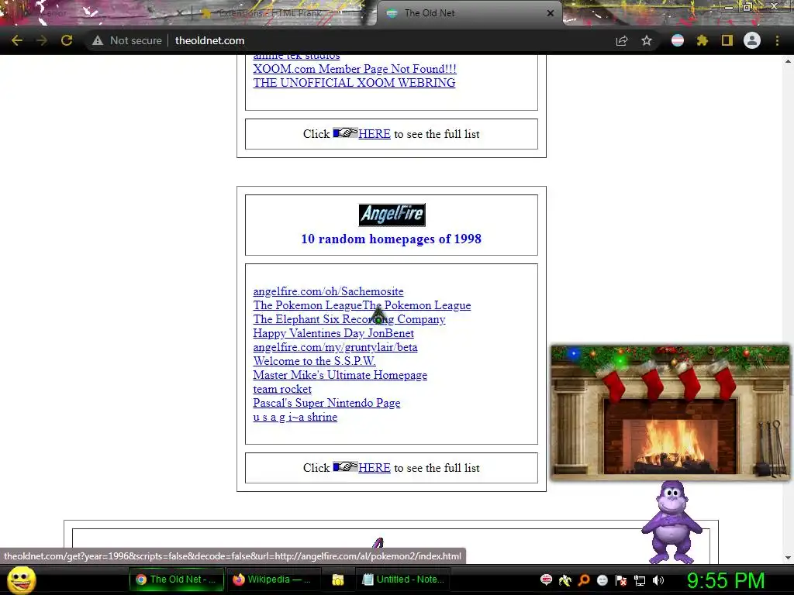This screenshot has height=595, width=794.
Task: Click the red speech bubble tray icon
Action: 546,580
